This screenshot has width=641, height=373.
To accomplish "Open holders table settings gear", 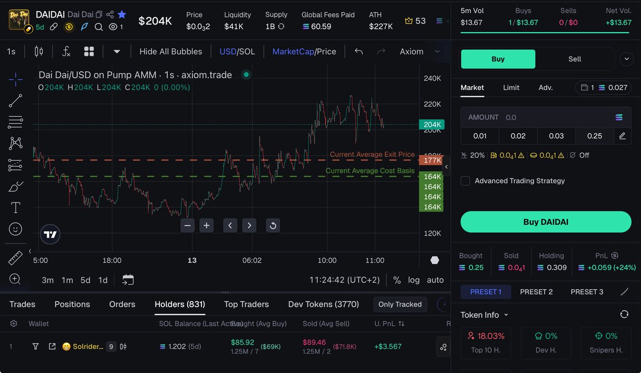I will click(14, 323).
